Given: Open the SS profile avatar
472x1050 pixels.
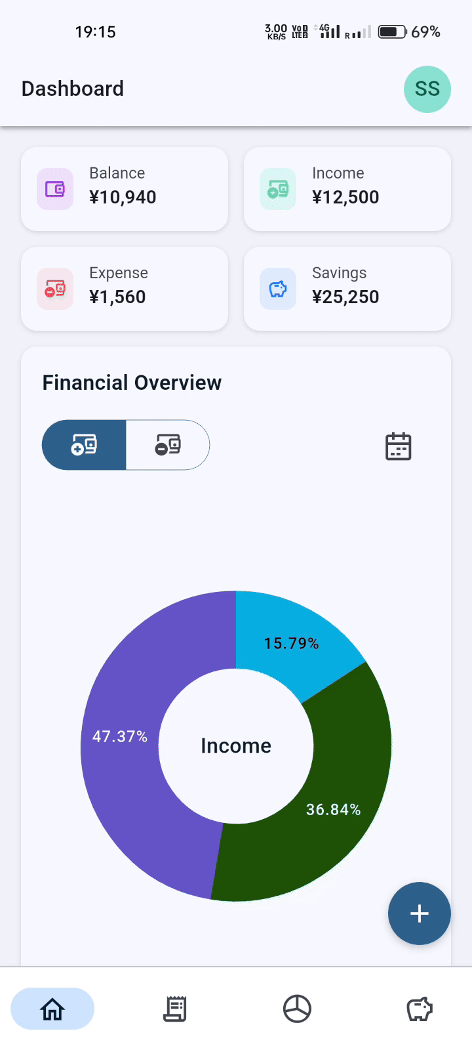Looking at the screenshot, I should pyautogui.click(x=427, y=89).
